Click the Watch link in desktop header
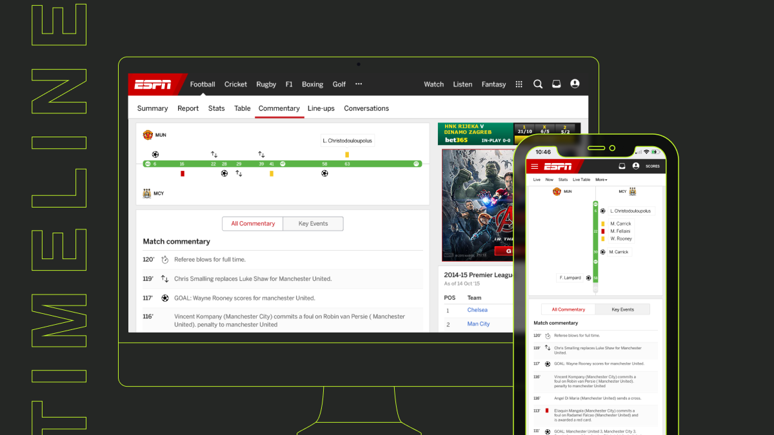This screenshot has width=774, height=435. [434, 84]
